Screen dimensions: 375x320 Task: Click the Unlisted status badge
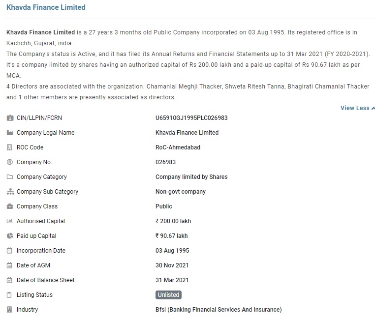click(x=169, y=295)
